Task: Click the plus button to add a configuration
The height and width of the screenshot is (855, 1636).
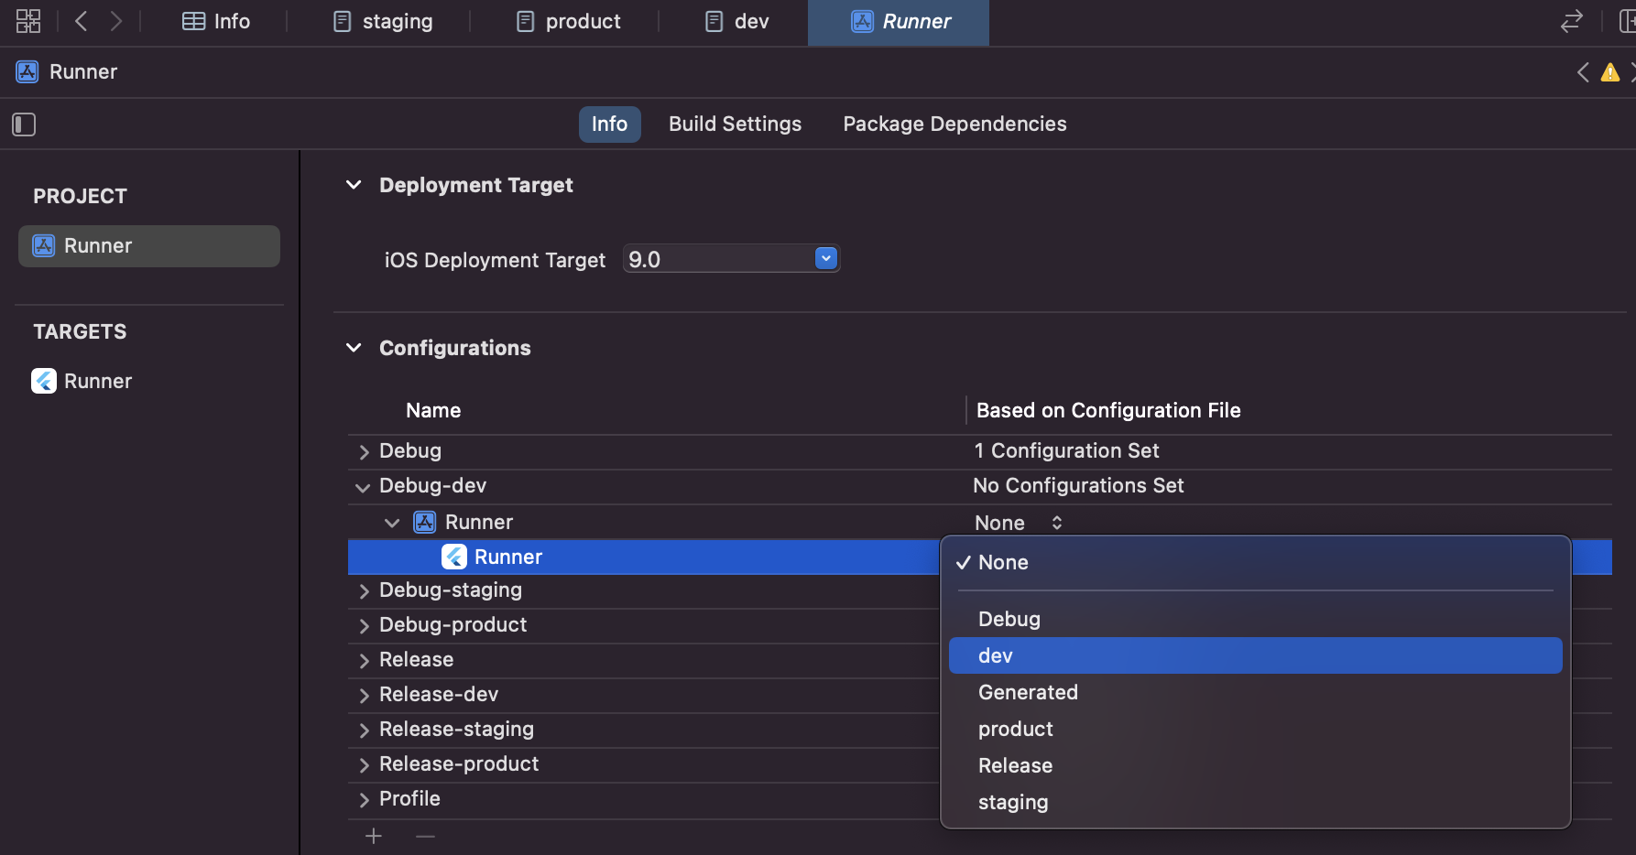Action: pos(373,835)
